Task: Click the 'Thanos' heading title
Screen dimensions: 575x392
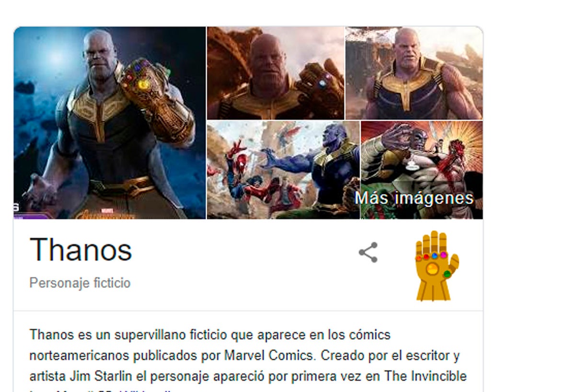Action: (x=80, y=250)
